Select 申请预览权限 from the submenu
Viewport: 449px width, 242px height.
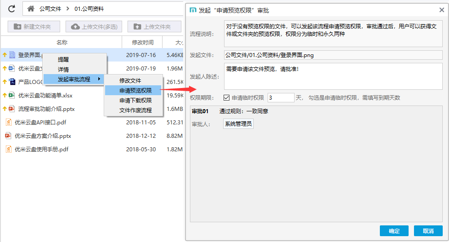point(135,91)
